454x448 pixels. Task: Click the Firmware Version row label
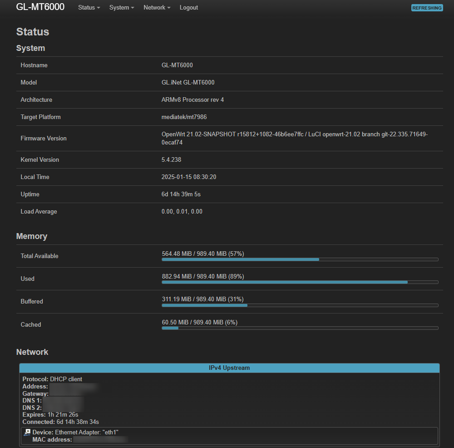pyautogui.click(x=44, y=139)
